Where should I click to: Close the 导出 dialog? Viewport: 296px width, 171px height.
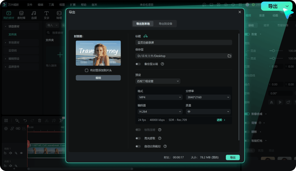tap(240, 12)
